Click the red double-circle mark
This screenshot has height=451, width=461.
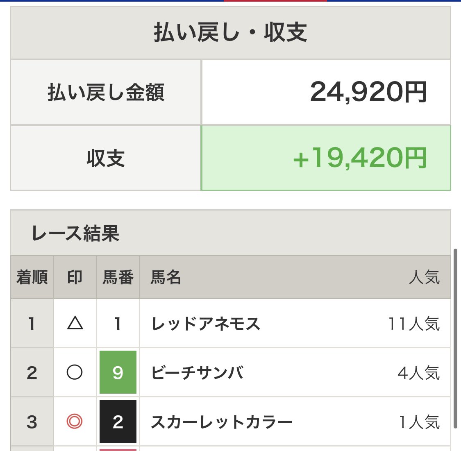pos(75,422)
